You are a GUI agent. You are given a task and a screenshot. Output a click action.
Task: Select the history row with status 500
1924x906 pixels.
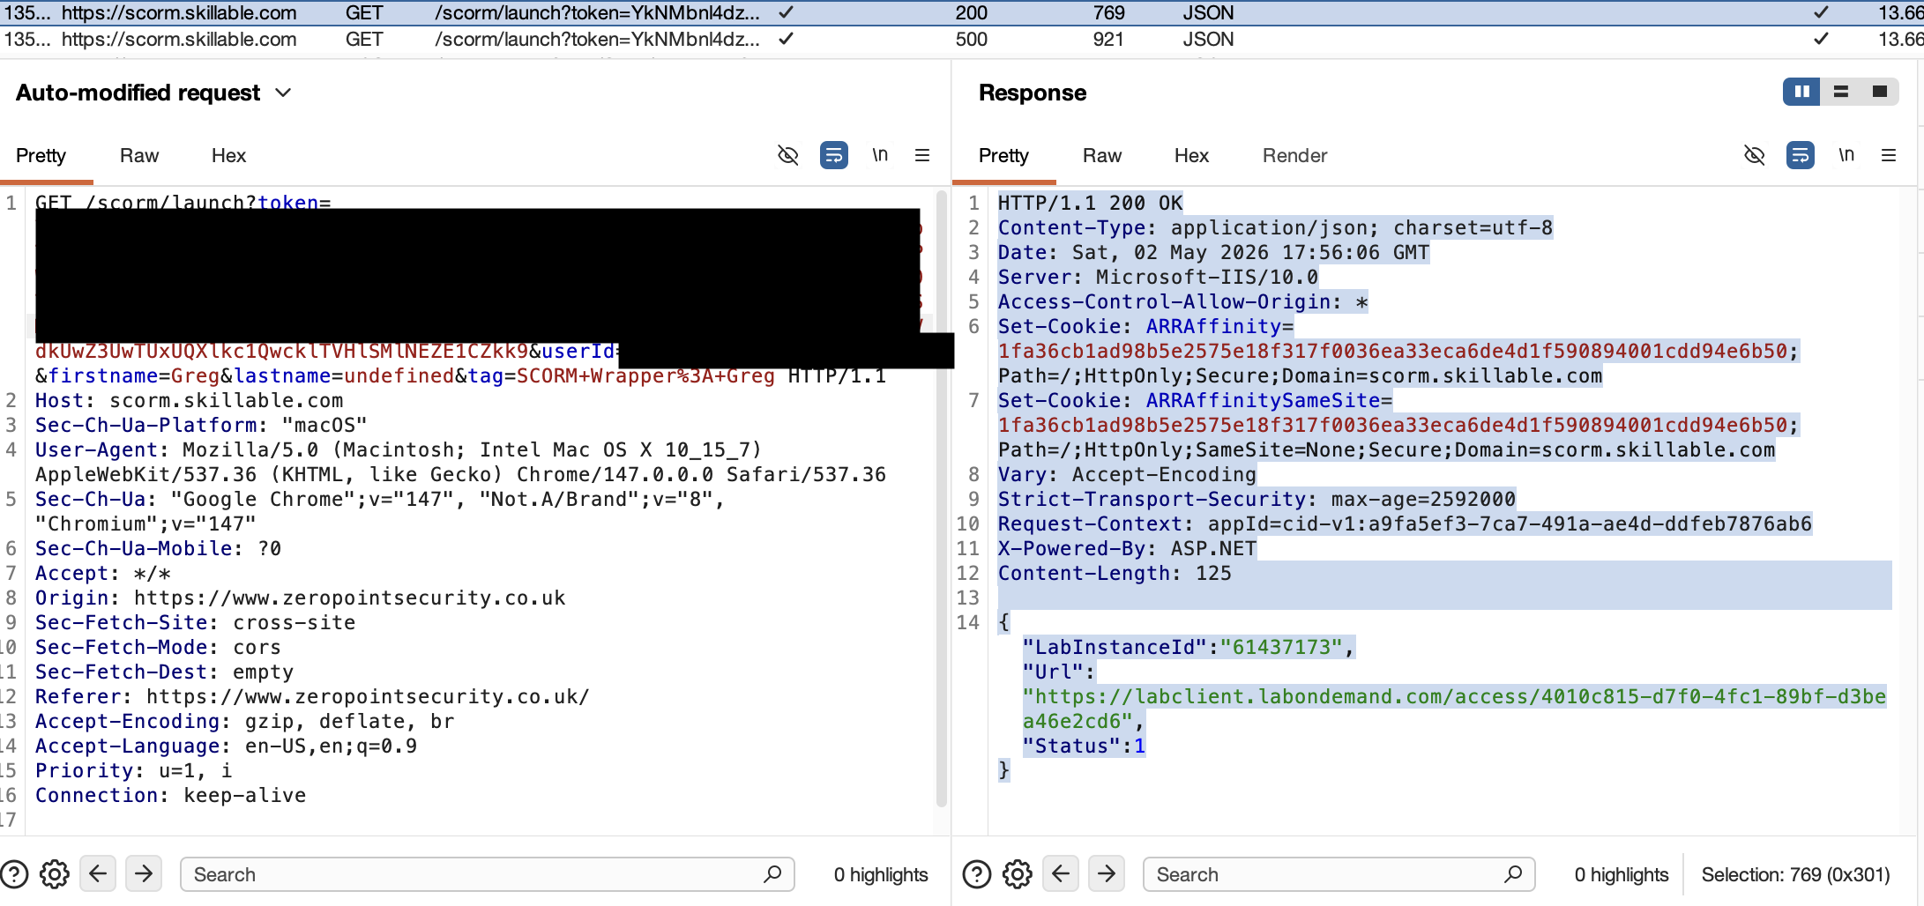click(x=962, y=39)
